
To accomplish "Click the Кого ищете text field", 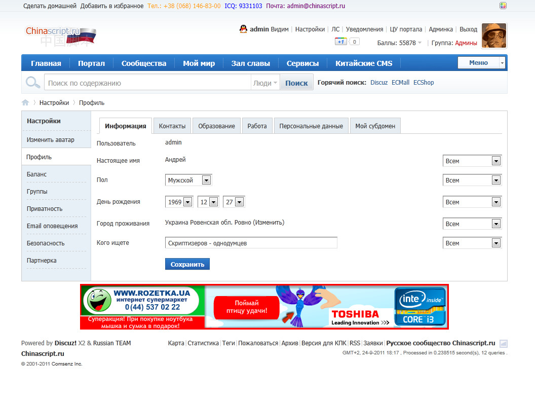I will 251,243.
